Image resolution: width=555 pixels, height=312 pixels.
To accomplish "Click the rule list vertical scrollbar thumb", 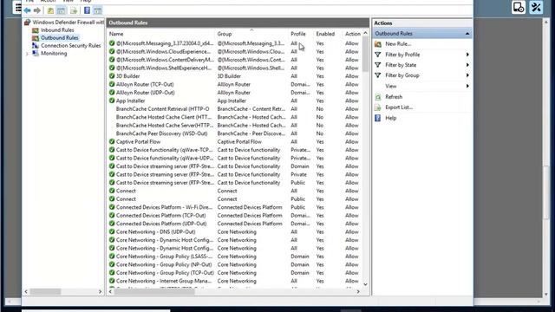I will (x=365, y=54).
